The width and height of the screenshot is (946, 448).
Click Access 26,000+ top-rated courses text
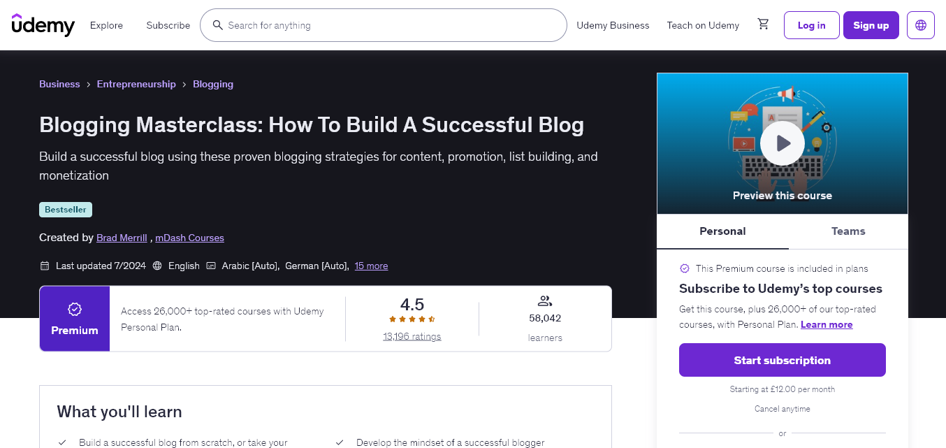[x=222, y=319]
